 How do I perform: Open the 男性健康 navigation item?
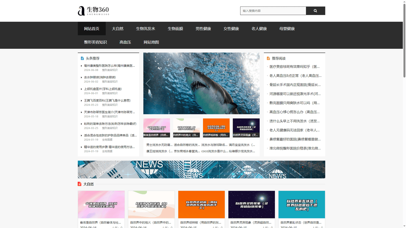(x=203, y=28)
